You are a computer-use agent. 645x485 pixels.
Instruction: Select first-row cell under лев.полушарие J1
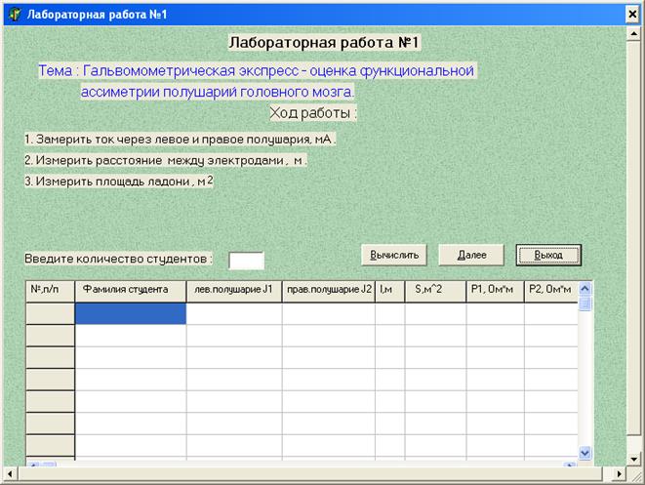pos(234,313)
